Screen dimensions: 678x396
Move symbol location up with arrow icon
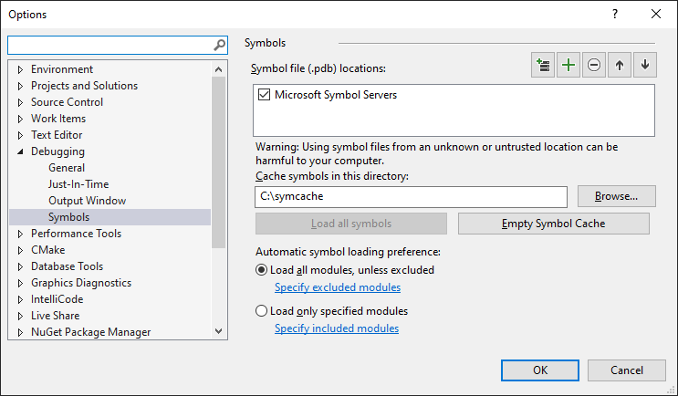(621, 66)
